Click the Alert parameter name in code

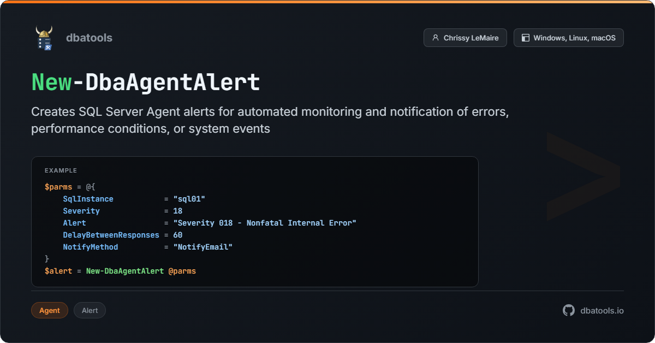pos(74,223)
